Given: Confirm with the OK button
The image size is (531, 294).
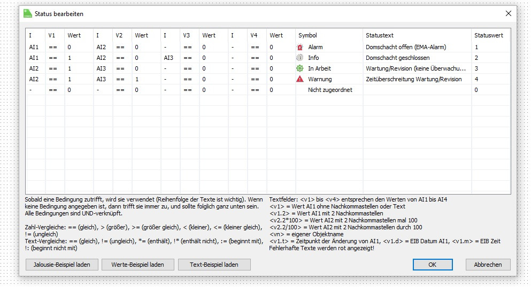Looking at the screenshot, I should 433,265.
